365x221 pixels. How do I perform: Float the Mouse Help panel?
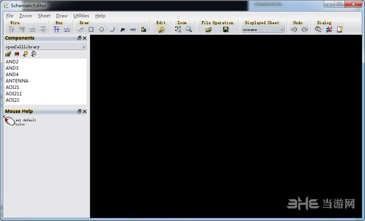coord(79,111)
